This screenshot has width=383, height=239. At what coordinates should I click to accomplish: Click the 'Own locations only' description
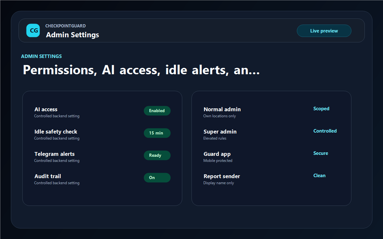pyautogui.click(x=220, y=116)
